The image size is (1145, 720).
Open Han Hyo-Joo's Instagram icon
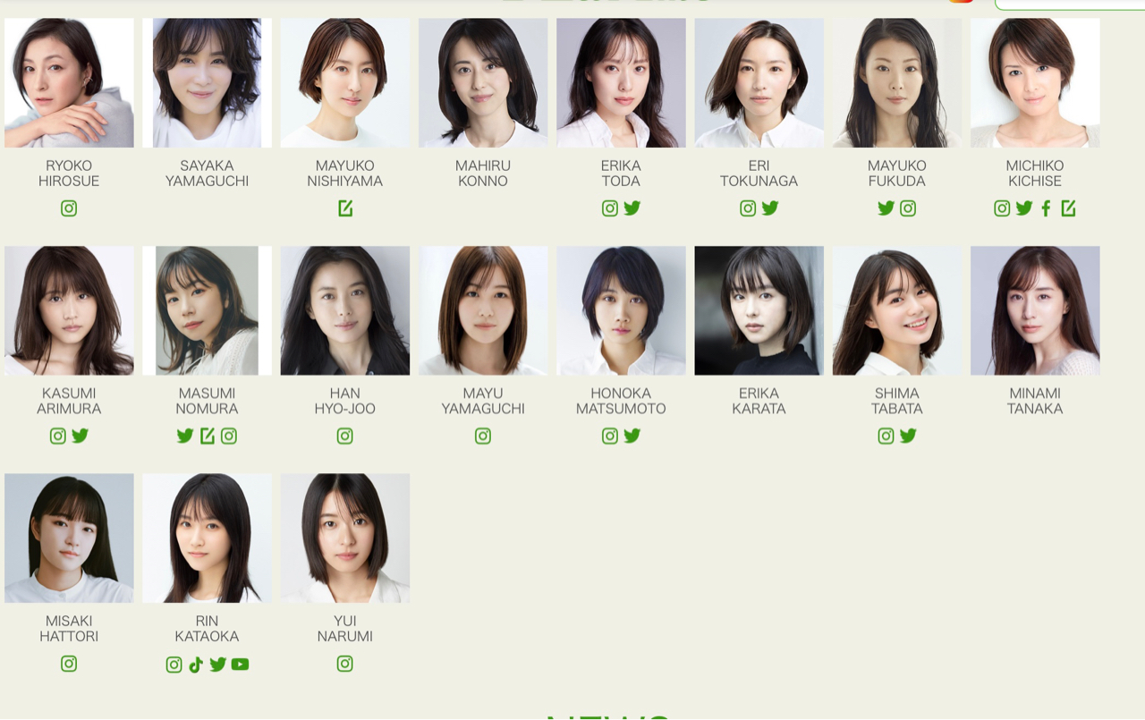[345, 436]
